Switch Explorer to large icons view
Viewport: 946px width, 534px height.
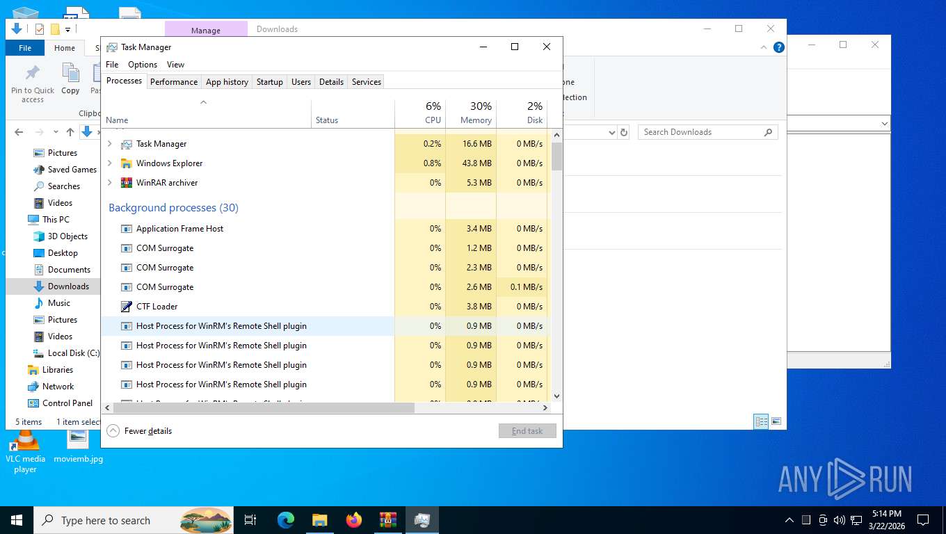[x=776, y=421]
